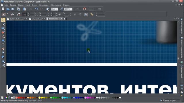Toggle the Snap to objects magnet

tap(85, 9)
